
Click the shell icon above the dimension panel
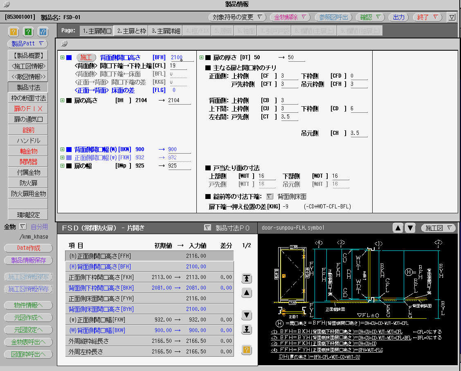click(64, 43)
